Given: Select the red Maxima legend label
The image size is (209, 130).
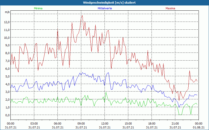Looking at the screenshot, I should click(x=170, y=8).
